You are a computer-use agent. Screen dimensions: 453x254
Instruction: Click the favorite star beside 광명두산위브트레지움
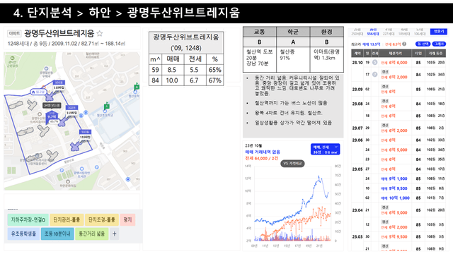point(100,34)
